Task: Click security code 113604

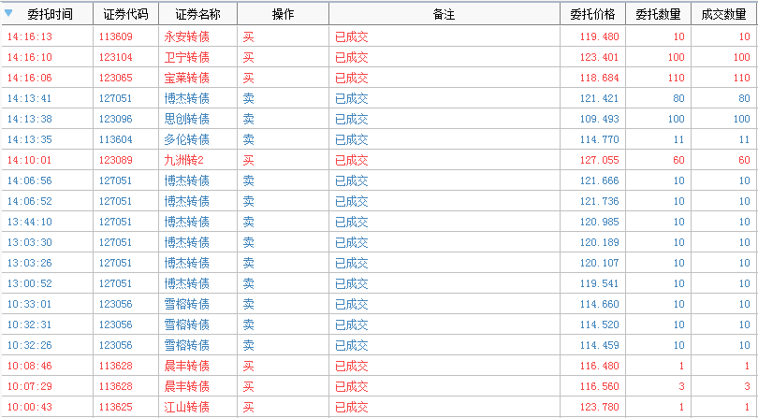Action: pyautogui.click(x=115, y=139)
